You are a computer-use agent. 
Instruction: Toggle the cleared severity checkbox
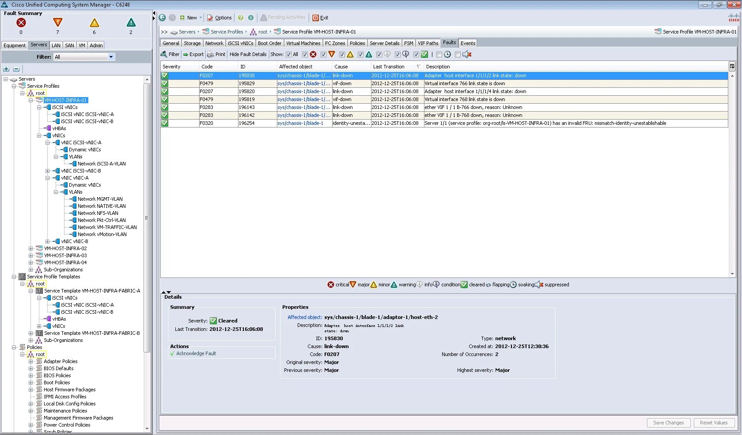[x=416, y=54]
